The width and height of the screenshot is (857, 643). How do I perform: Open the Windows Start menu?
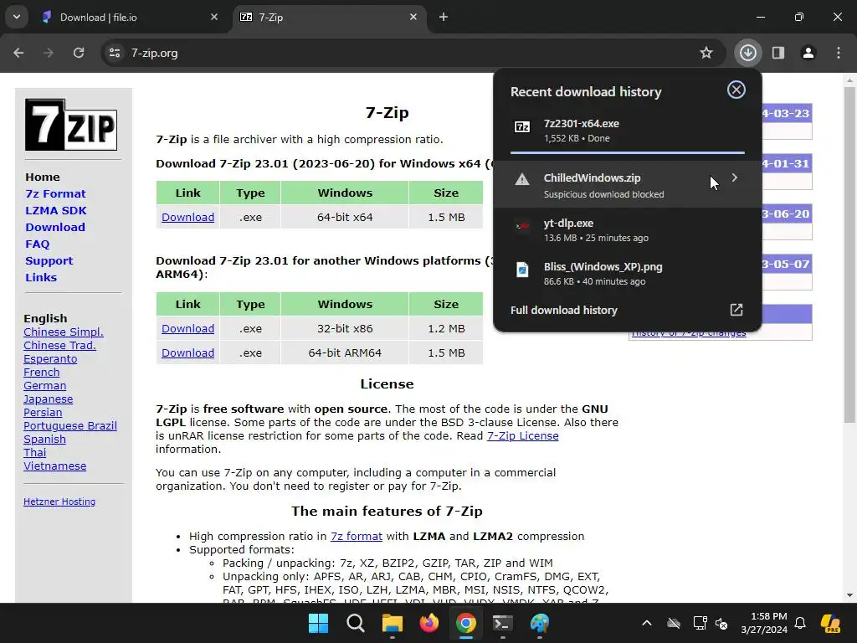coord(318,623)
